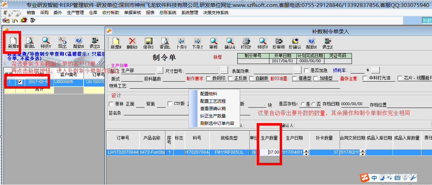
Task: Check the 自翻版 checkbox
Action: click(x=251, y=78)
